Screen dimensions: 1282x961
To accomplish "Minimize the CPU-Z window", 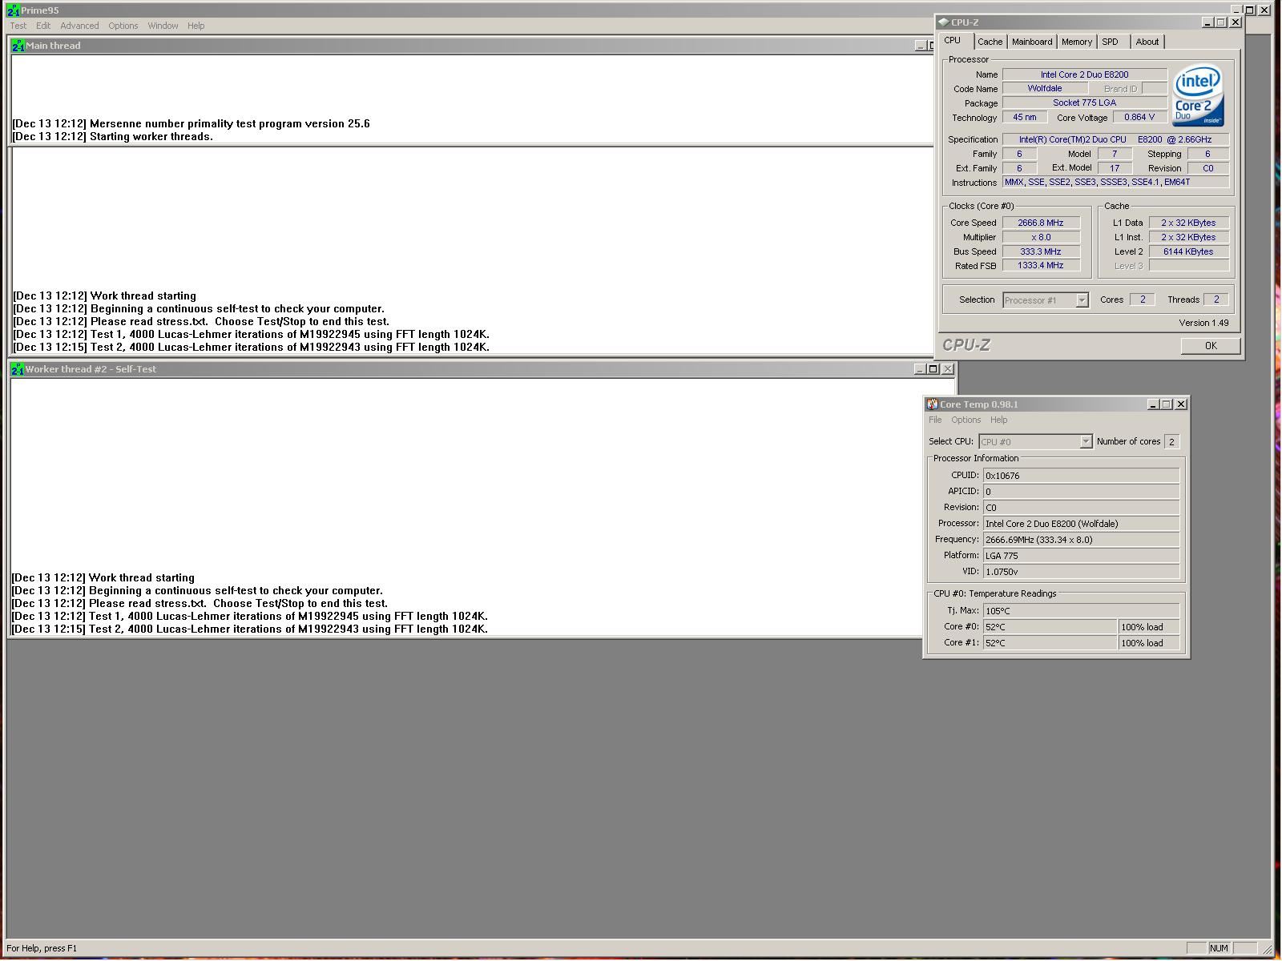I will [x=1207, y=22].
